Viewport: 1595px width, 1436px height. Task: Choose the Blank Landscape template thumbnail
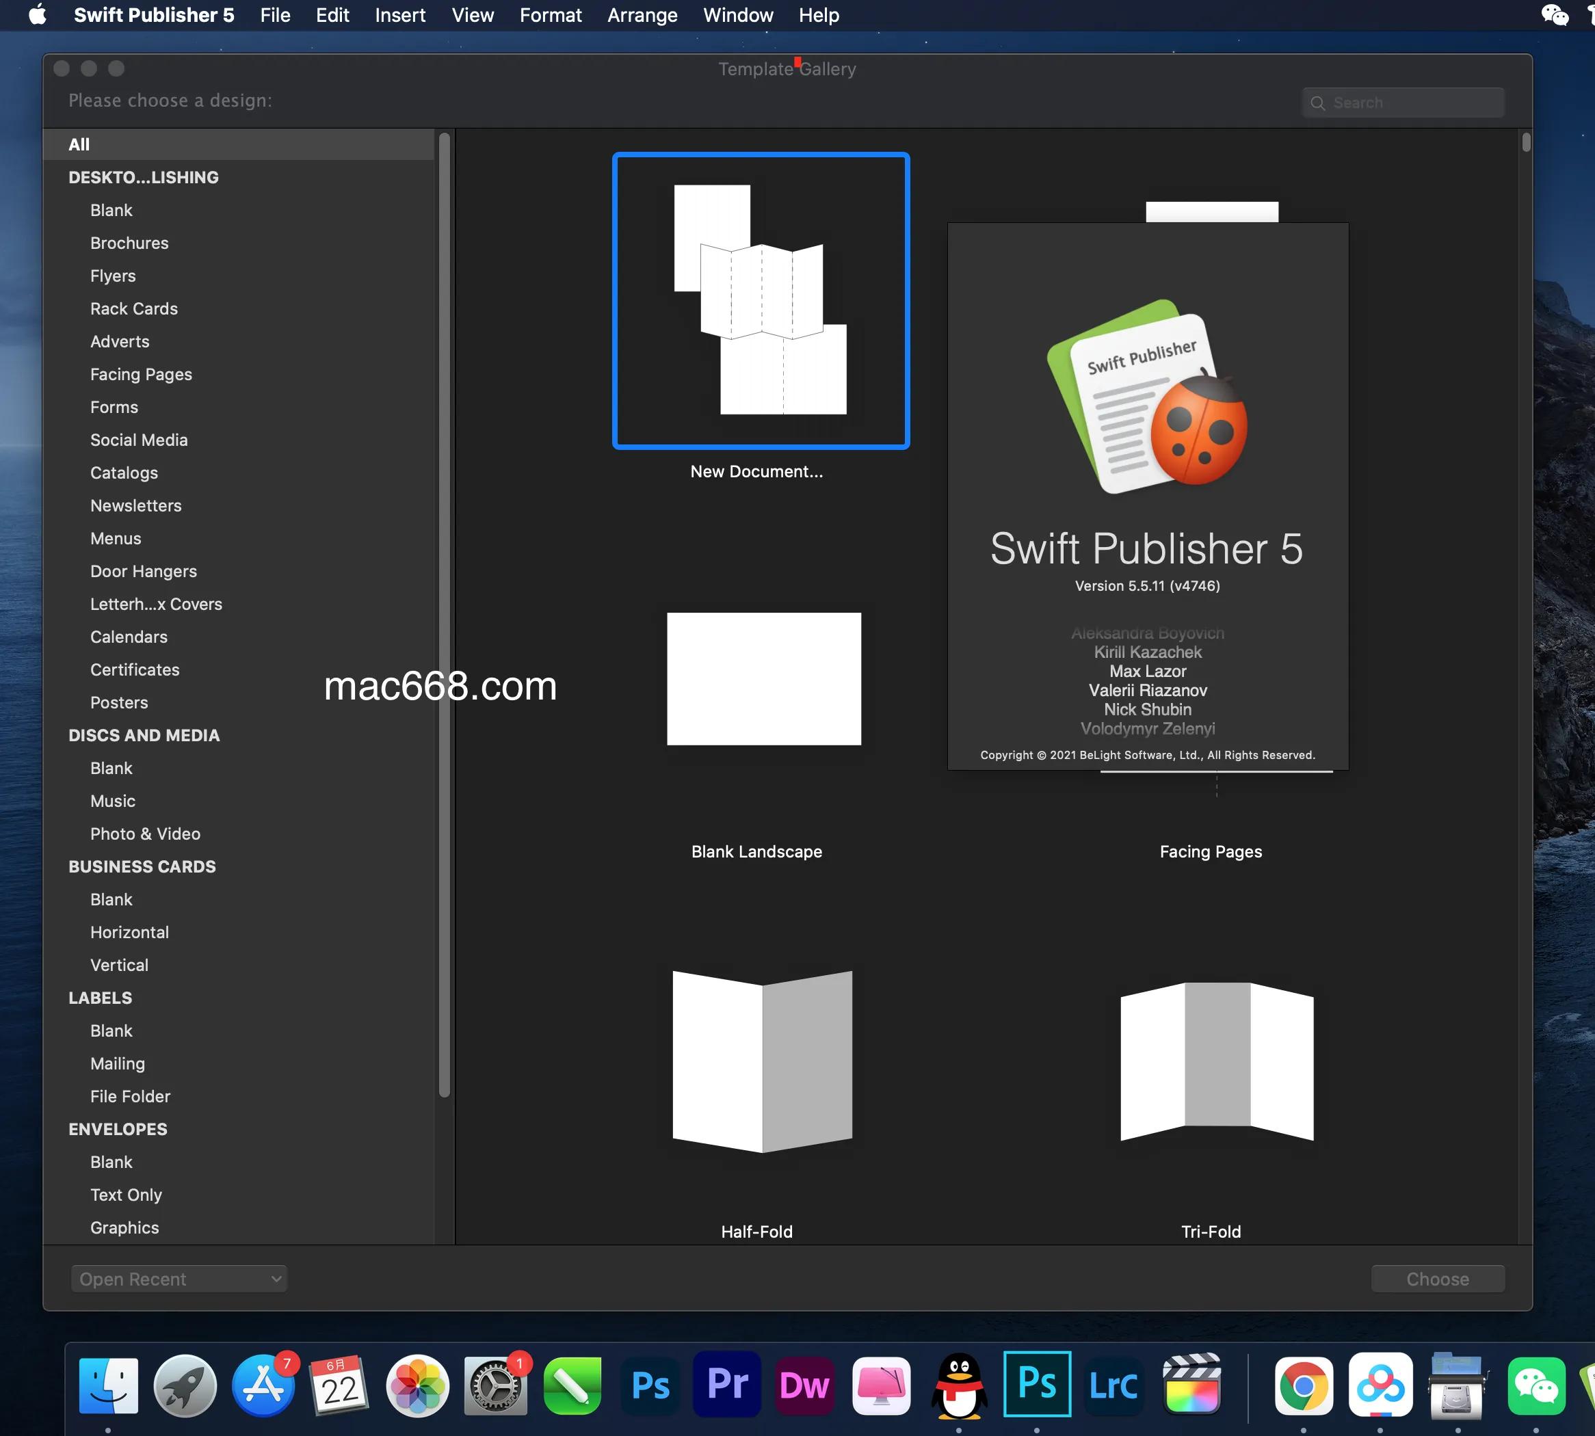[x=763, y=678]
